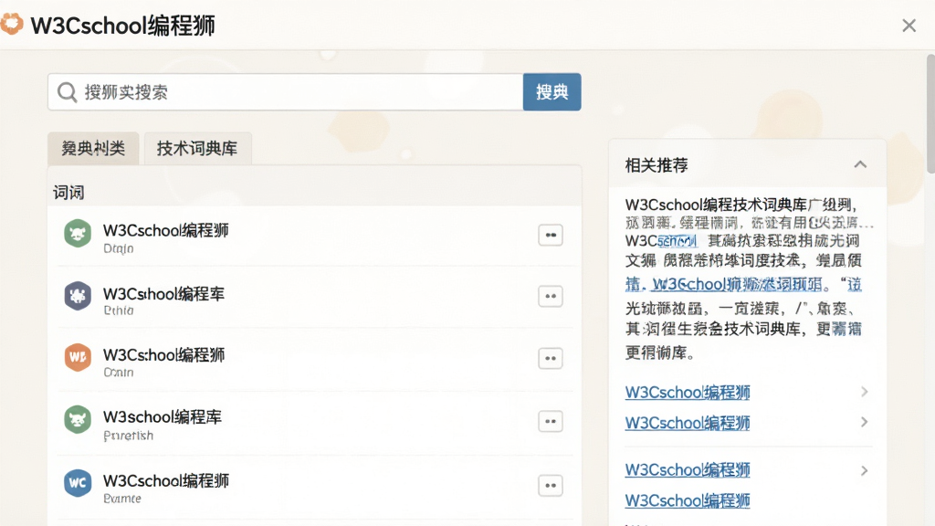Open more options for W3Cshool编程车 row
935x526 pixels.
[551, 296]
